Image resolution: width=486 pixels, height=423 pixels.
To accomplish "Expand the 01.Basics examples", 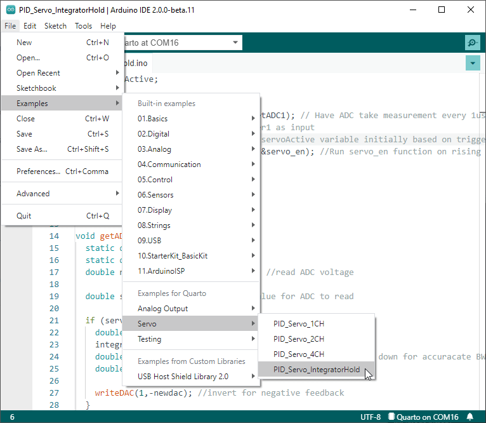I will [x=191, y=118].
